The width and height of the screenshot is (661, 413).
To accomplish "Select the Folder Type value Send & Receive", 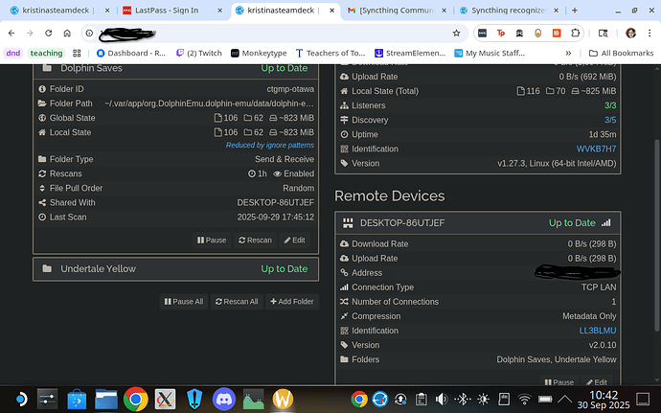I will (x=285, y=159).
